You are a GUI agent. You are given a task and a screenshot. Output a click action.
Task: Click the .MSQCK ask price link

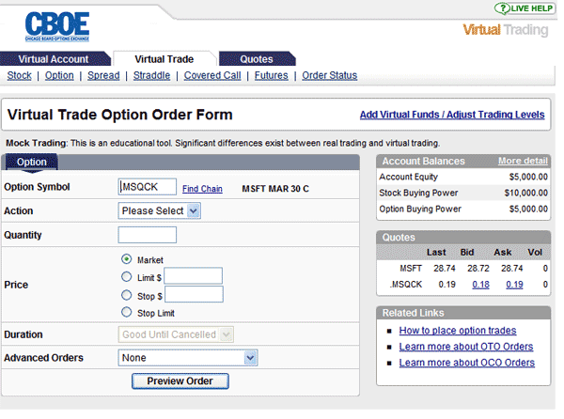click(x=514, y=285)
